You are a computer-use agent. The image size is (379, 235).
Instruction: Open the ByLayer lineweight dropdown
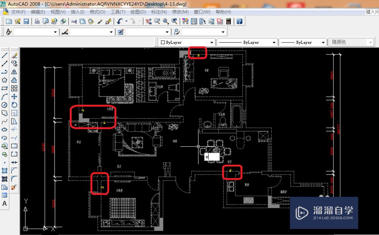[302, 42]
